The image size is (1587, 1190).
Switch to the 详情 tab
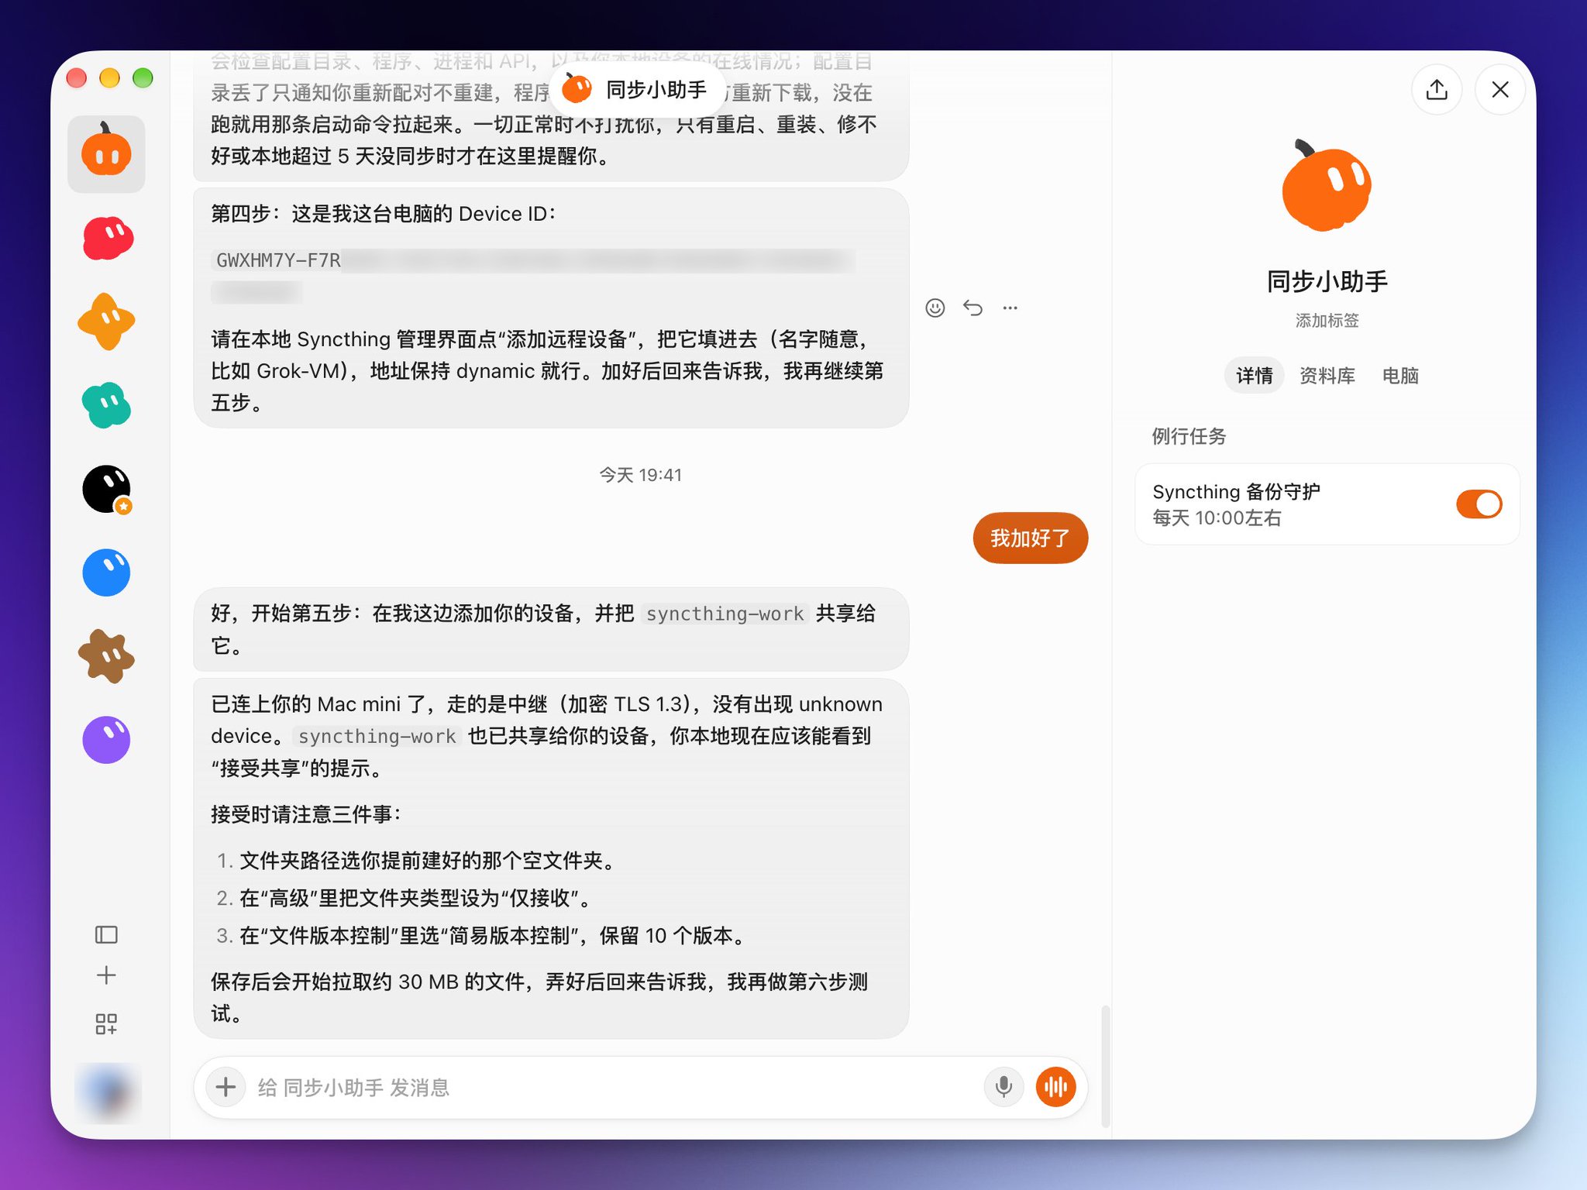[1254, 376]
